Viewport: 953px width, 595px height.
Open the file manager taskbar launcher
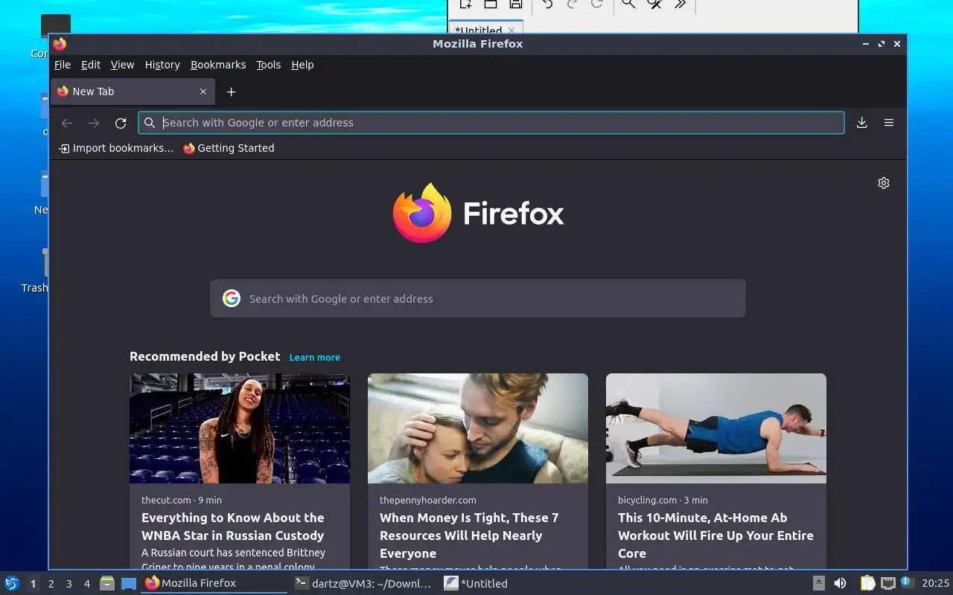coord(107,583)
